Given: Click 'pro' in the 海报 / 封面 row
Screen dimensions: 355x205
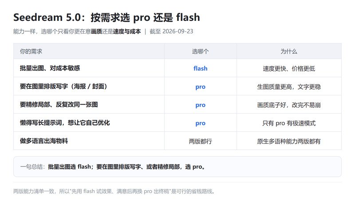Looking at the screenshot, I should click(x=201, y=87).
